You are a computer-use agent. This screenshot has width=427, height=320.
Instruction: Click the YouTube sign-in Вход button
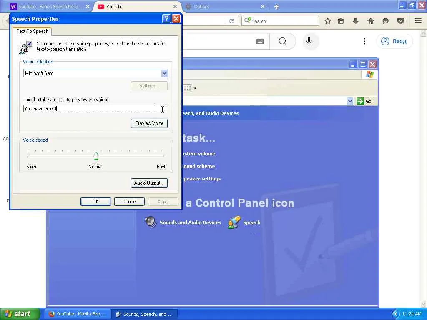coord(394,41)
